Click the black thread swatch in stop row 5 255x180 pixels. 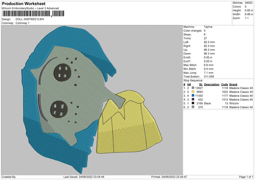(x=193, y=103)
